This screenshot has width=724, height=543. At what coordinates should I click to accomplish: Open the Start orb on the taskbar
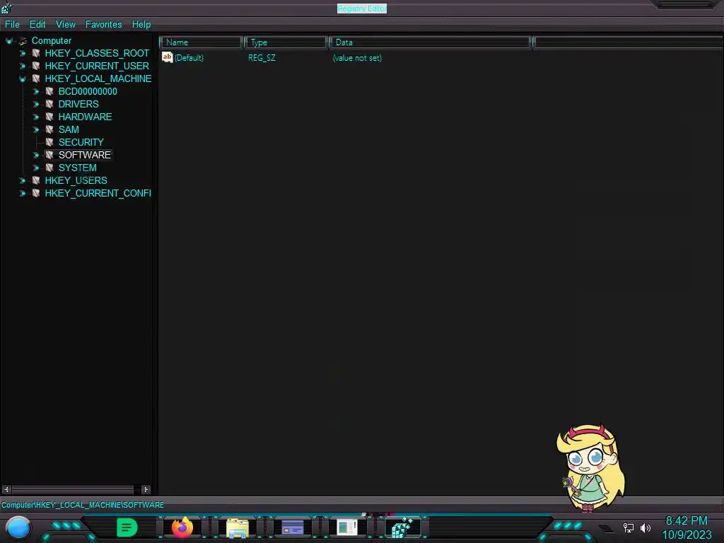[18, 528]
